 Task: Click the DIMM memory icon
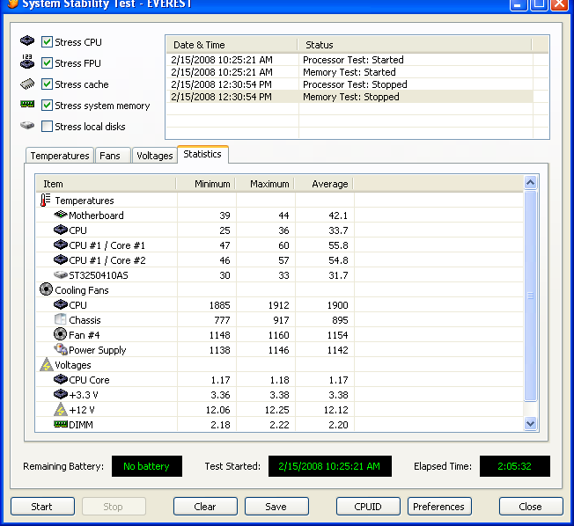click(x=61, y=424)
